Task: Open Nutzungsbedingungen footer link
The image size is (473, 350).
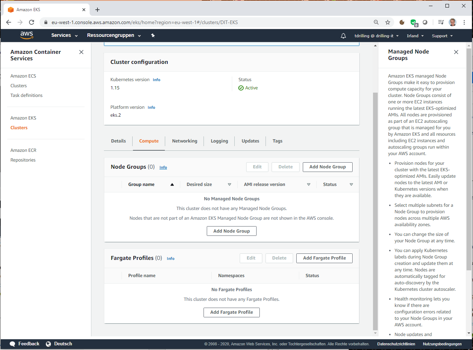Action: [x=442, y=344]
